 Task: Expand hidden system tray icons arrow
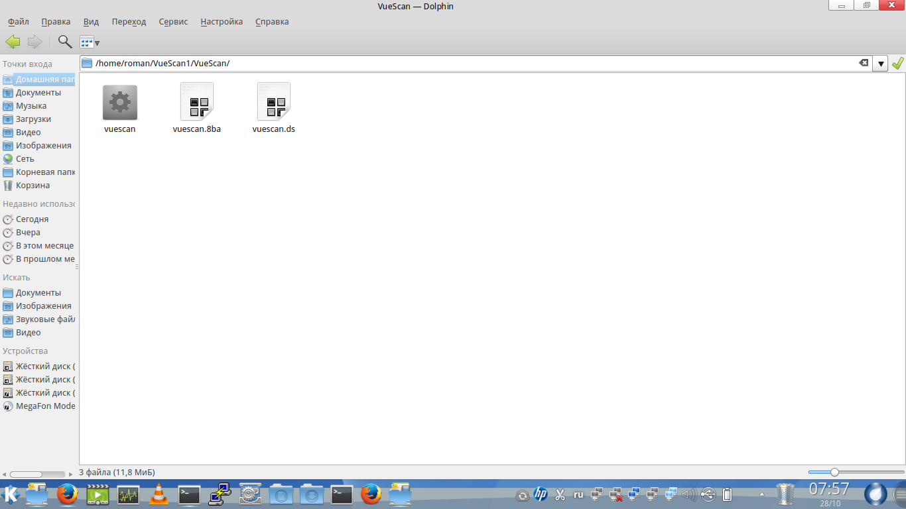click(x=761, y=494)
